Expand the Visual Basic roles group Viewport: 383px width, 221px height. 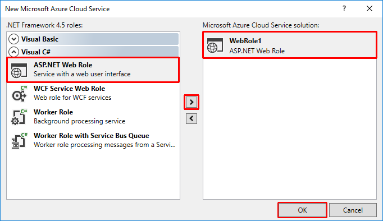(x=13, y=39)
